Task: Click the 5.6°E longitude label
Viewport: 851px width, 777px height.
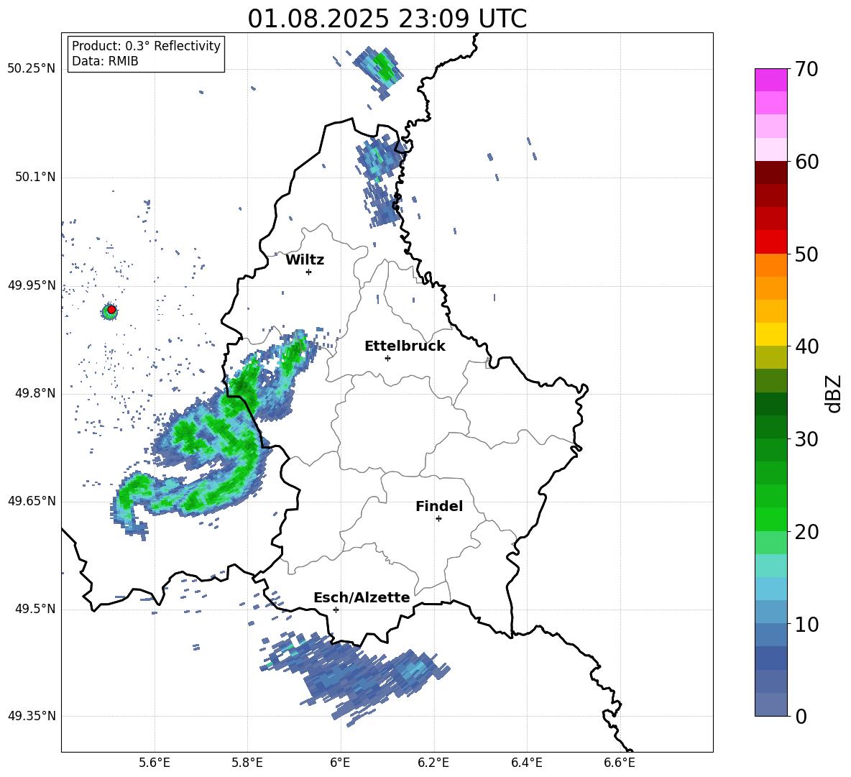Action: pyautogui.click(x=155, y=763)
